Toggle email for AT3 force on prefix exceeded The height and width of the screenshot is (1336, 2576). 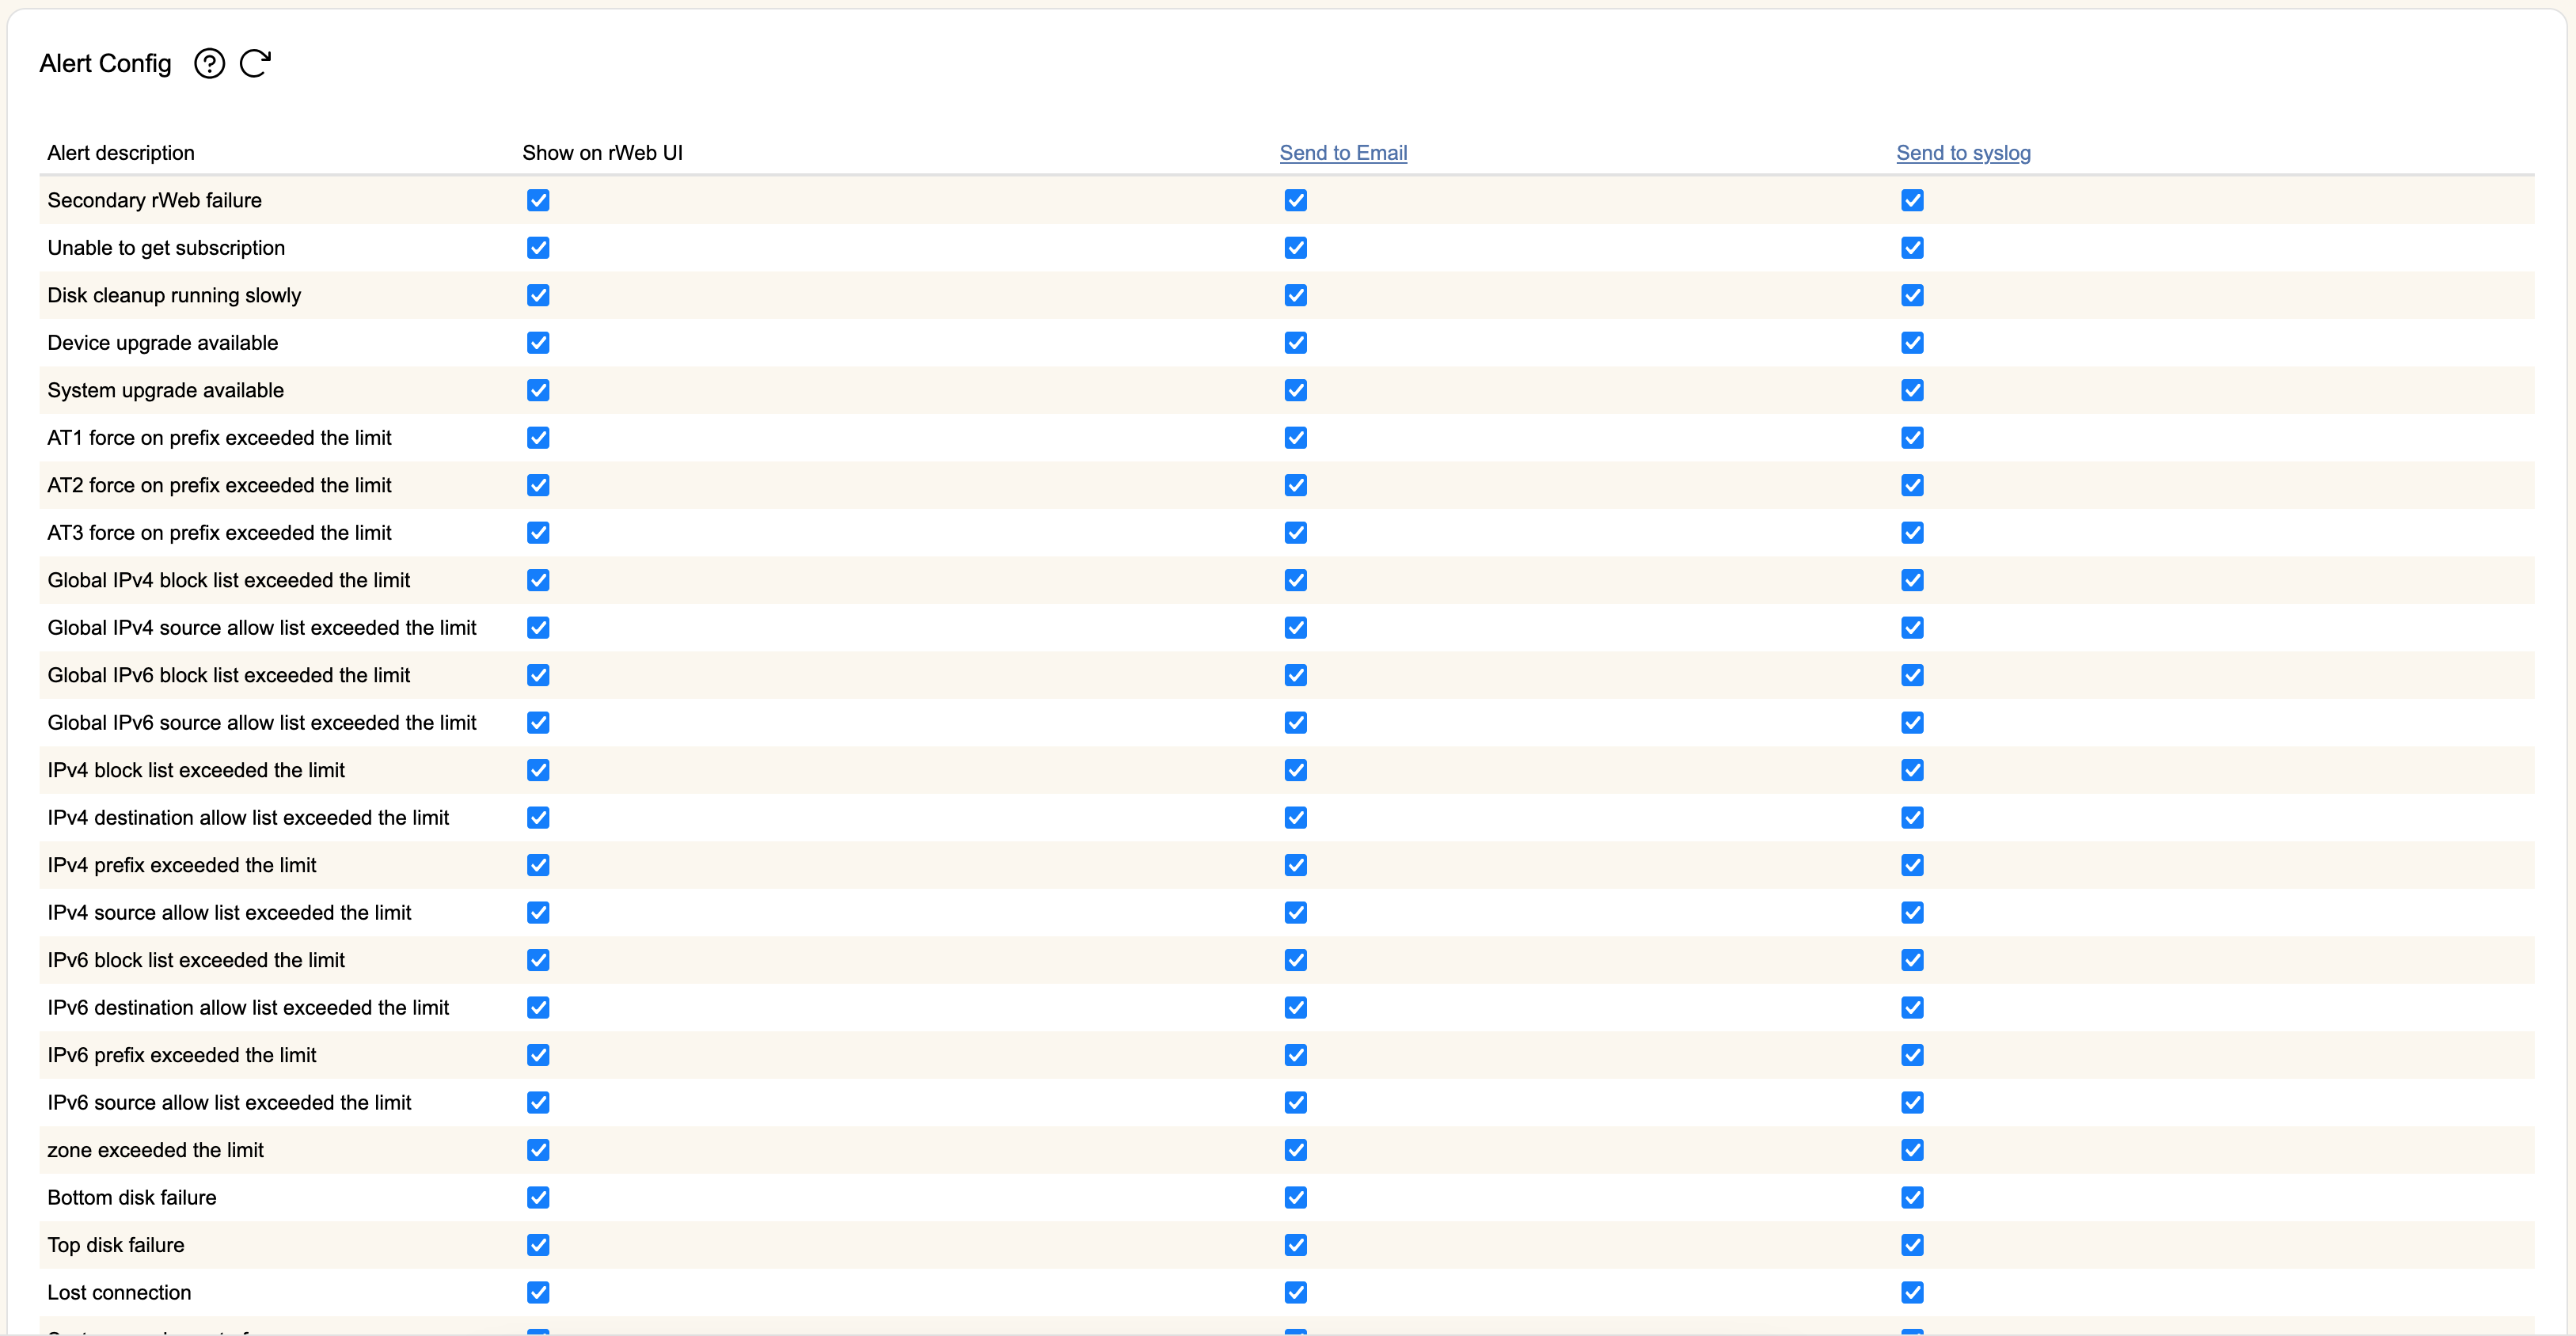(1296, 533)
